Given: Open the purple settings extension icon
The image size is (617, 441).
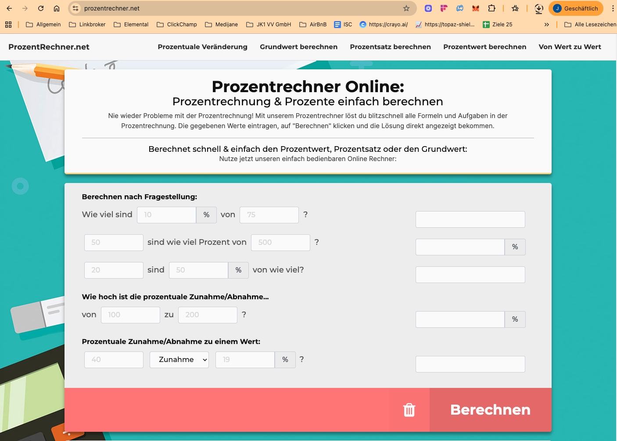Looking at the screenshot, I should pos(427,8).
